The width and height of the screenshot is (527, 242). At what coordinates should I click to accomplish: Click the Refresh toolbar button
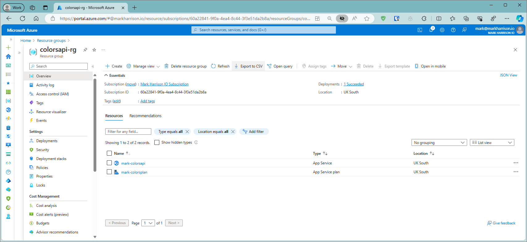pyautogui.click(x=220, y=66)
